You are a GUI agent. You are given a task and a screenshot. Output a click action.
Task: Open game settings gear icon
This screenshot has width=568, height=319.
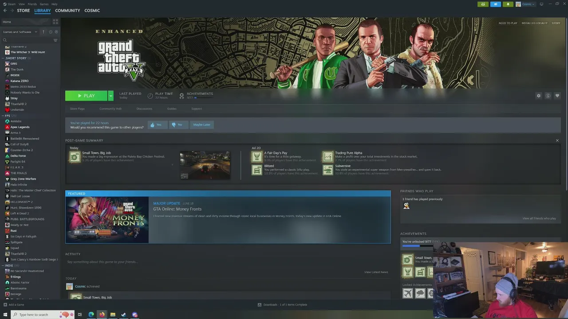tap(539, 96)
